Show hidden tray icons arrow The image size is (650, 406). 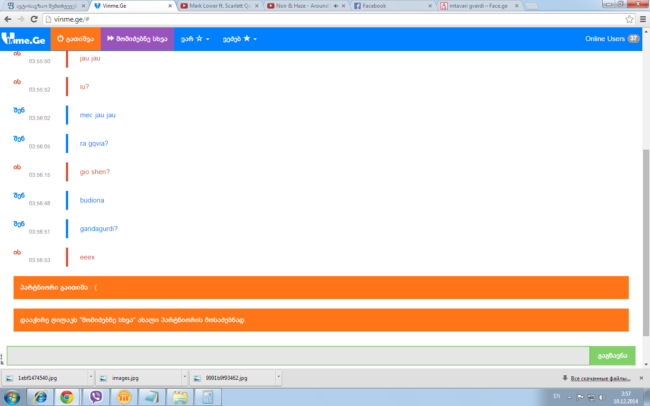coord(569,397)
